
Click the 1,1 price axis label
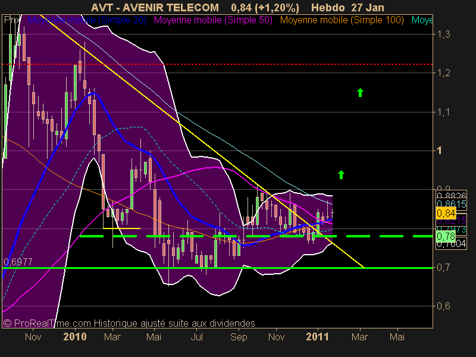[x=443, y=112]
